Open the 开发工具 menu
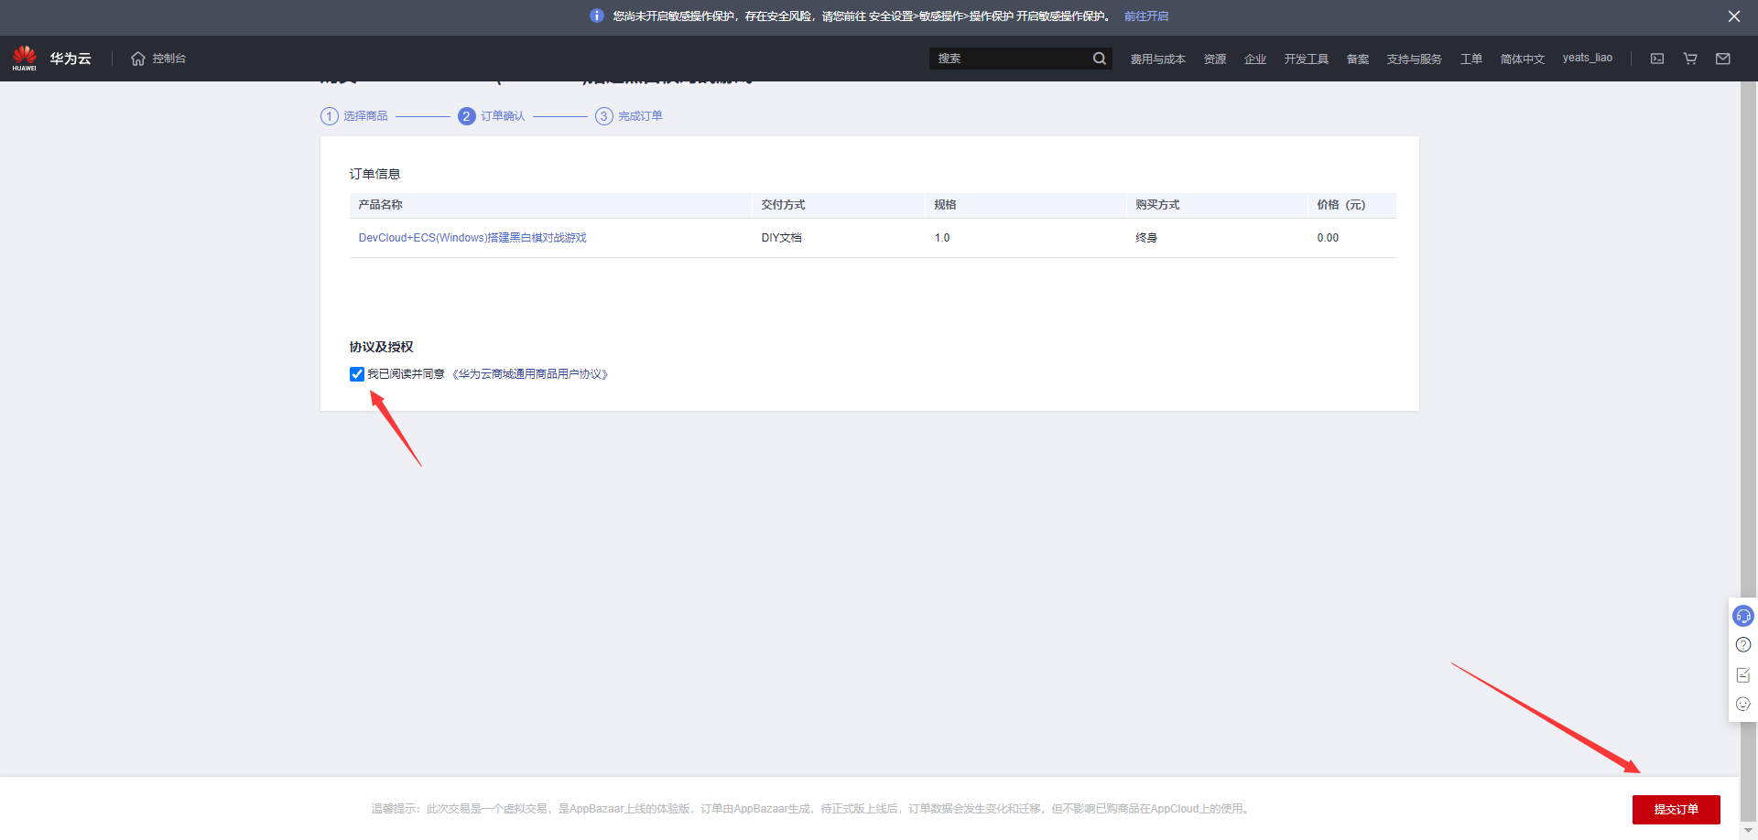 1306,59
